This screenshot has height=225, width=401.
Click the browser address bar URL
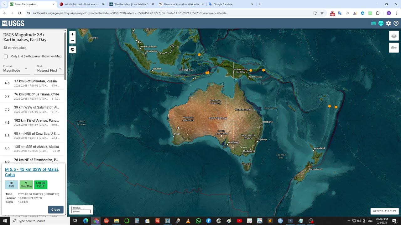coord(129,13)
